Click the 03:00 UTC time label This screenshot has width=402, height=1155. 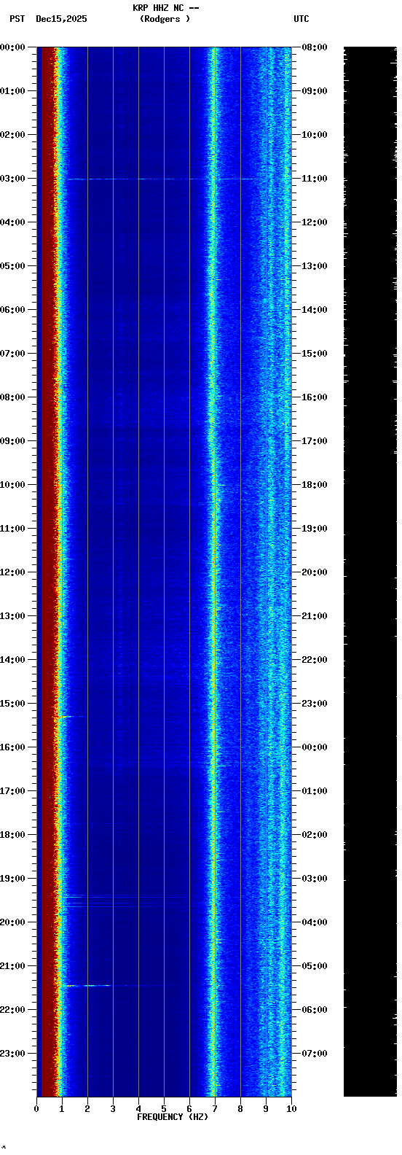click(x=315, y=879)
